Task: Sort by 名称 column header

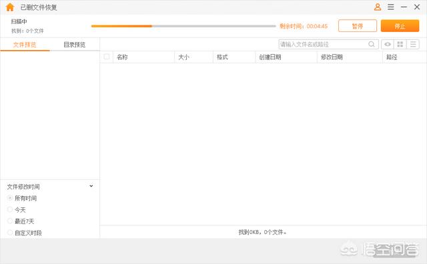Action: click(143, 57)
